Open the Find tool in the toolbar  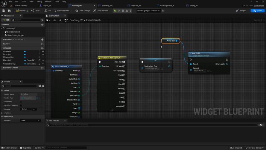coord(48,10)
